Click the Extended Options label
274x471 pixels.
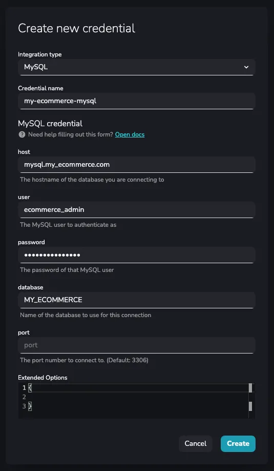point(43,378)
